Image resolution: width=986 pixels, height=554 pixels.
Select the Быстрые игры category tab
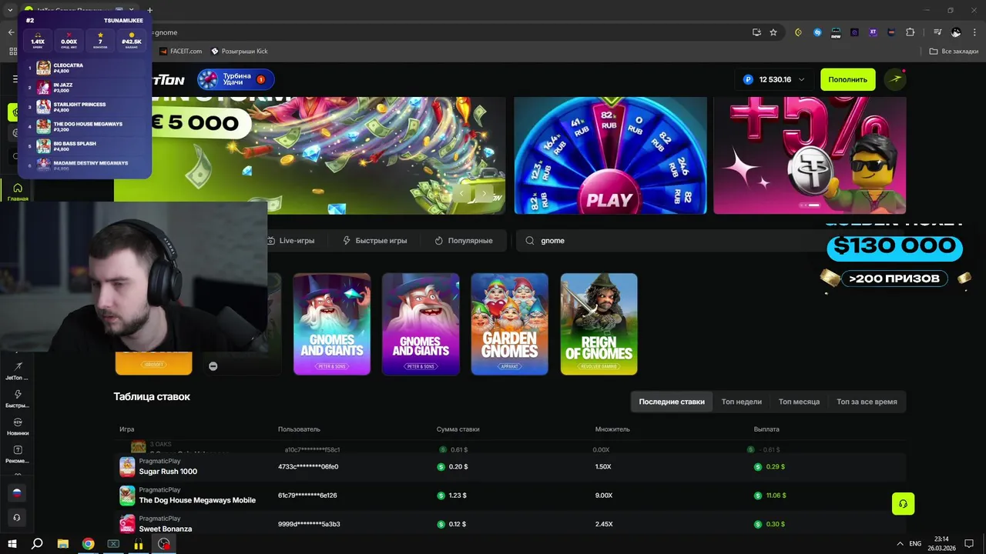[x=374, y=241]
